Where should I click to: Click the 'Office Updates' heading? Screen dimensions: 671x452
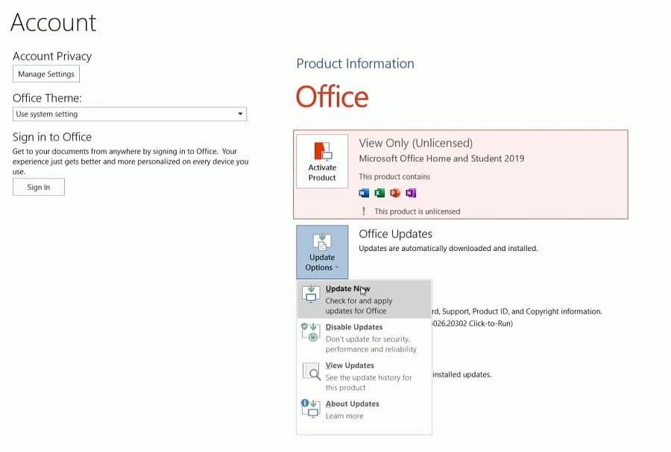click(395, 234)
